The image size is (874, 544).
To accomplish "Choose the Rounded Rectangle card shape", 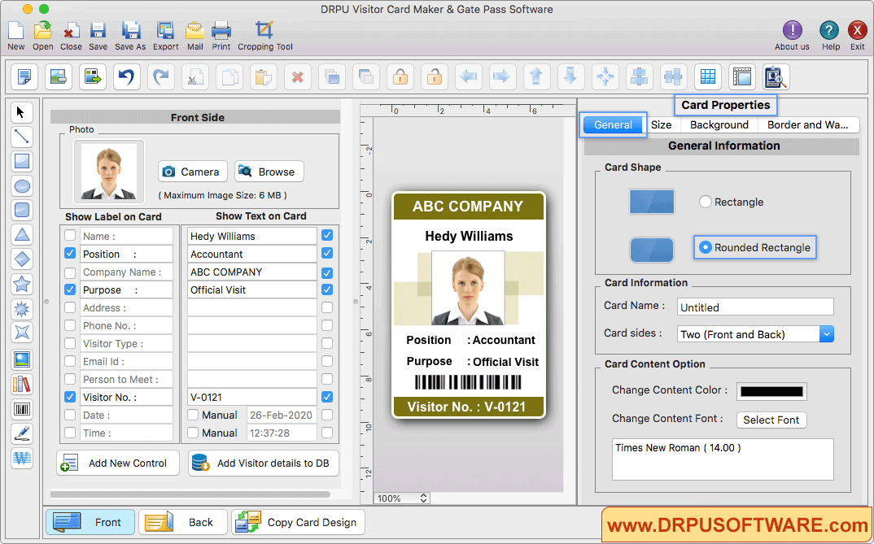I will 705,247.
